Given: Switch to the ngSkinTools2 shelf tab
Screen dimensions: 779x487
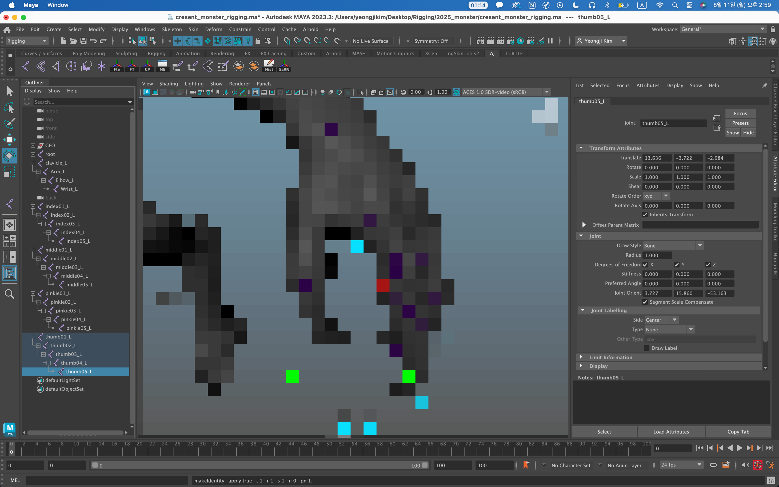Looking at the screenshot, I should click(463, 54).
